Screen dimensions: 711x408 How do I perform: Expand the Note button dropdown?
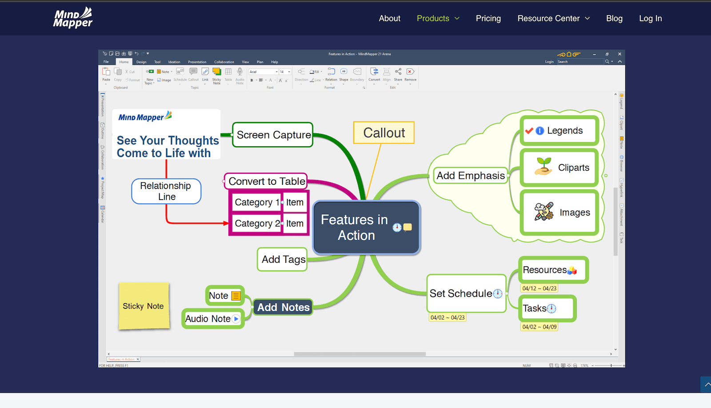point(171,71)
